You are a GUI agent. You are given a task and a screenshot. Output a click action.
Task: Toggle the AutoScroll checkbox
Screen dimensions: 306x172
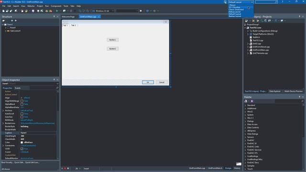[22, 114]
